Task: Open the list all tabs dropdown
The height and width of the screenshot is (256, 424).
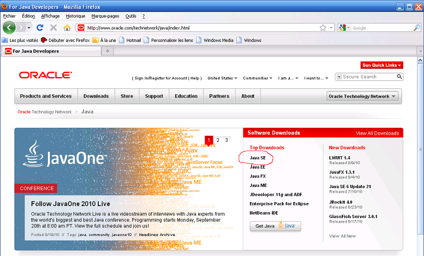Action: point(420,51)
